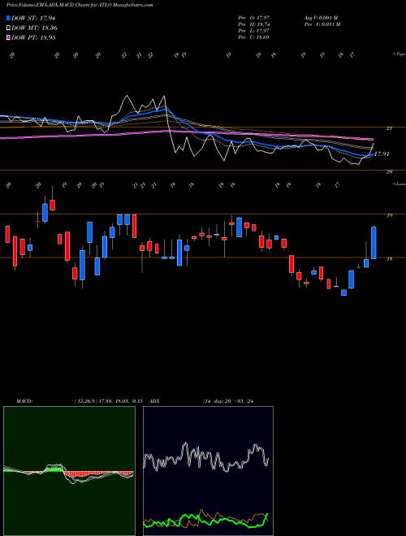Select the 'DOW MT: 18.36' legend text
The width and height of the screenshot is (406, 536).
pos(34,28)
